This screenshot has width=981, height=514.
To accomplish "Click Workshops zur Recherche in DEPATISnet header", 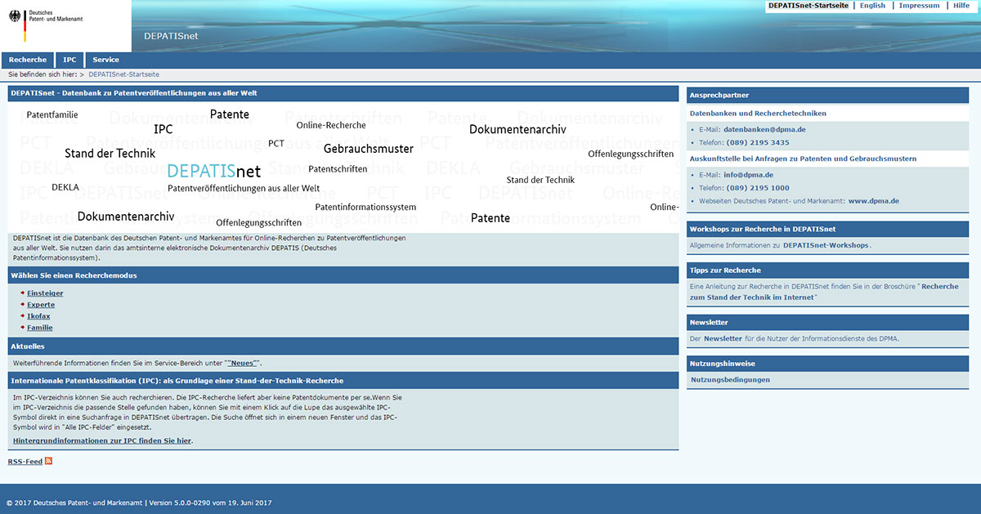I will (x=827, y=229).
